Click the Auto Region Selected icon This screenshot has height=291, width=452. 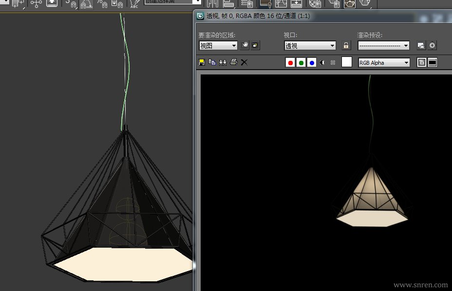(x=255, y=45)
